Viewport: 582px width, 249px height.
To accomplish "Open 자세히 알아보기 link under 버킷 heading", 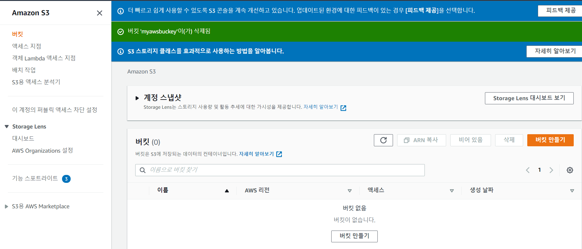I will pos(256,154).
